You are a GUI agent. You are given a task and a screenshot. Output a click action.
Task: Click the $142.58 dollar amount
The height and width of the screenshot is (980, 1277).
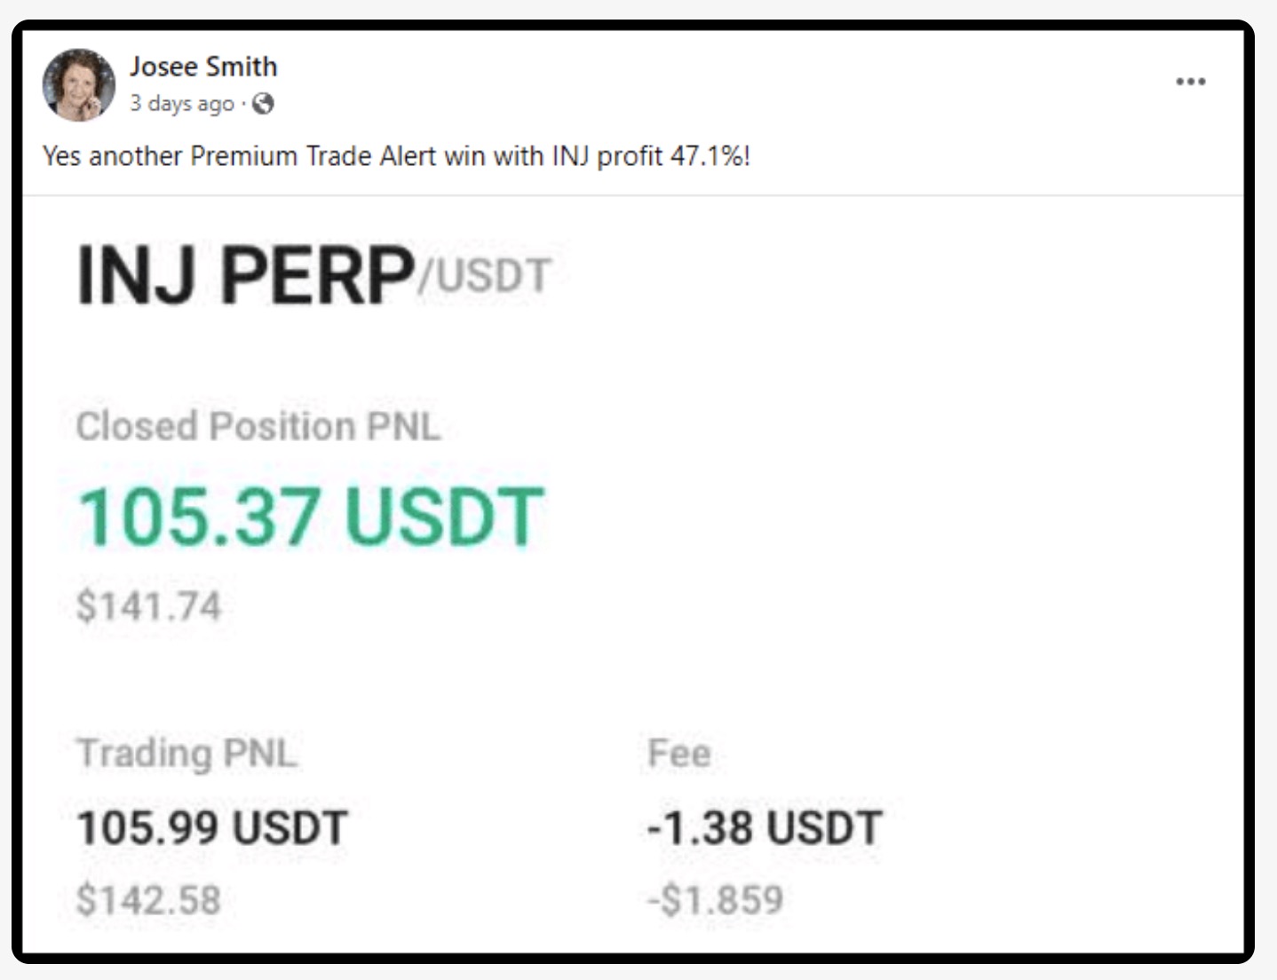pos(148,900)
